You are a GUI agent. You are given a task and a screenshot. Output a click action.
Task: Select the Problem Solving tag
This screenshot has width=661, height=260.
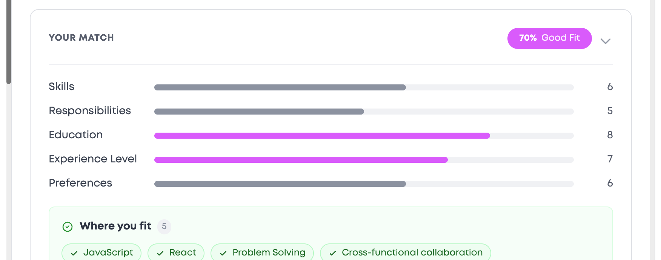(x=262, y=252)
